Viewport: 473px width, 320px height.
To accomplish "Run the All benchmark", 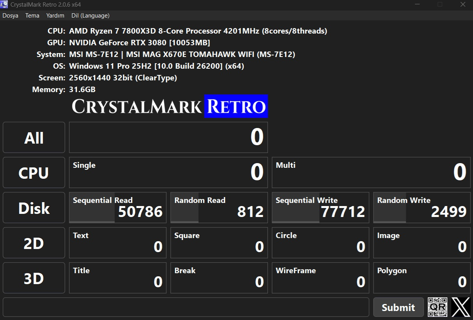I will tap(34, 137).
